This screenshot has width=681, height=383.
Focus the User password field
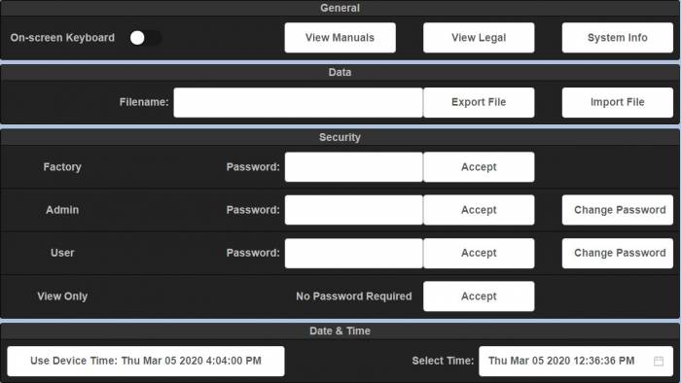point(353,253)
